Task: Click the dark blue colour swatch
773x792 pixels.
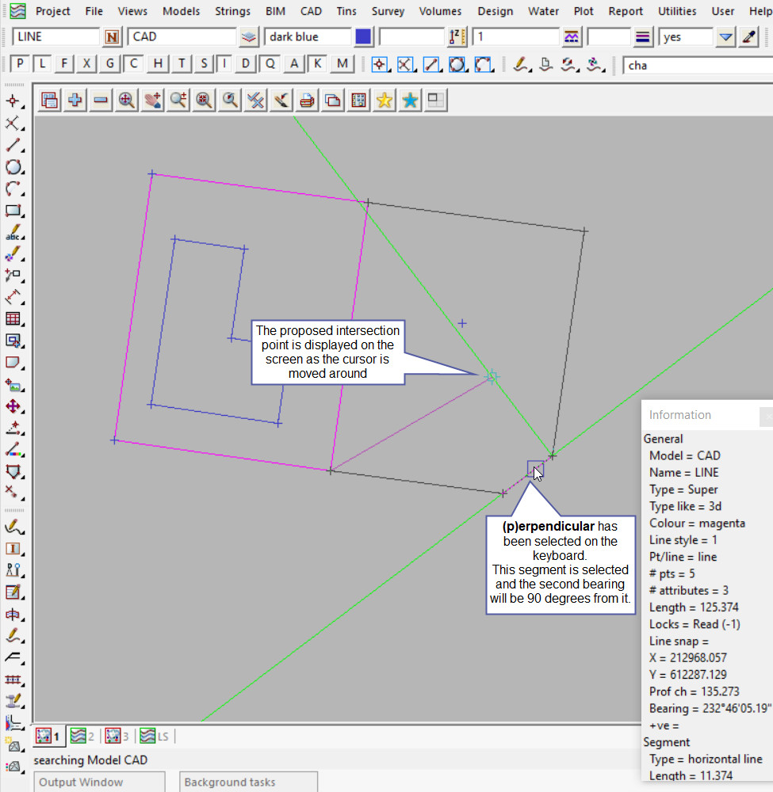Action: click(x=363, y=37)
